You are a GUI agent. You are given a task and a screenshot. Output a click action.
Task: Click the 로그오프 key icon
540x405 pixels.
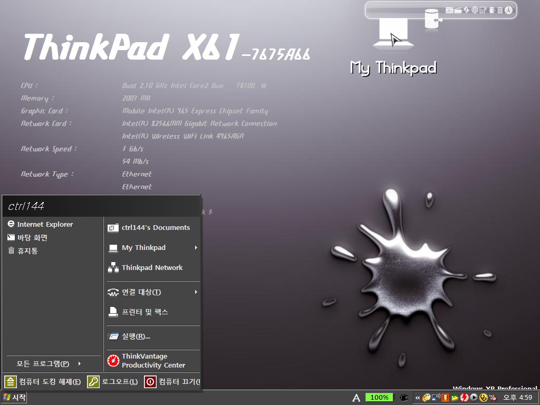click(93, 382)
